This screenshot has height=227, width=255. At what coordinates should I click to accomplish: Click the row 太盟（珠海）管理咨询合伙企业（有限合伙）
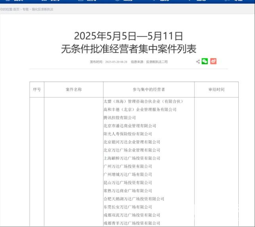143,102
